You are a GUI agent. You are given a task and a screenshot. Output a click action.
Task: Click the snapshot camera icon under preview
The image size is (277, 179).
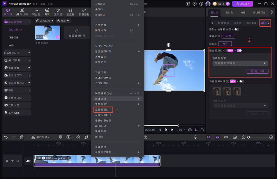pos(190,130)
